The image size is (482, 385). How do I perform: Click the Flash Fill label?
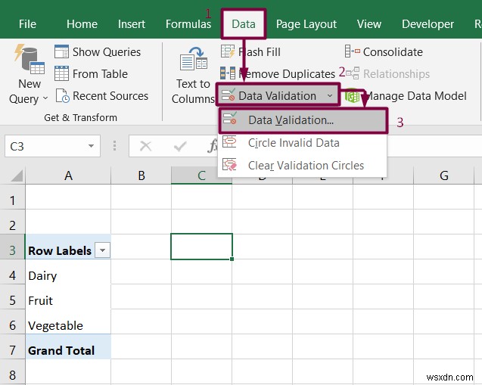tap(260, 52)
